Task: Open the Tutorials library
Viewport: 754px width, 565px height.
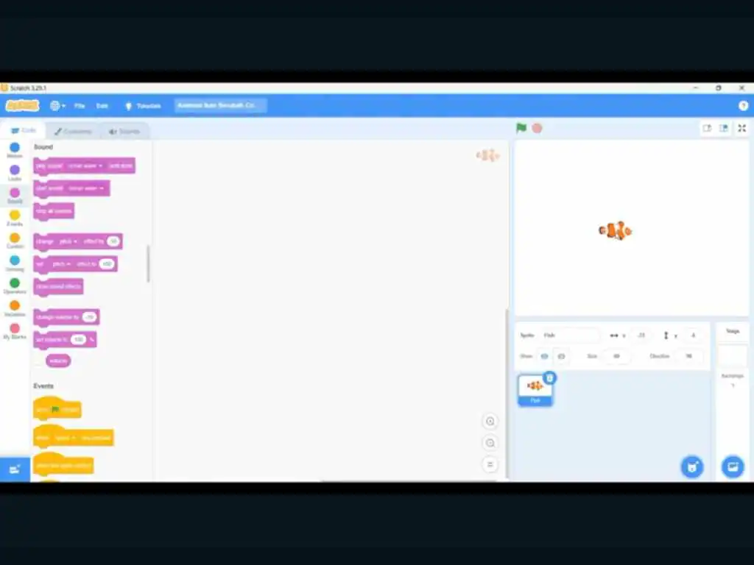Action: pos(143,106)
